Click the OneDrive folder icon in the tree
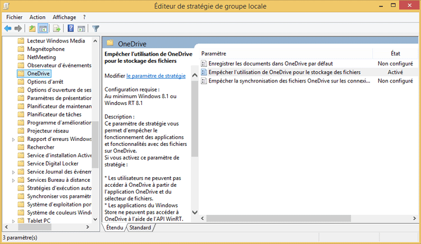This screenshot has height=244, width=421. (21, 73)
